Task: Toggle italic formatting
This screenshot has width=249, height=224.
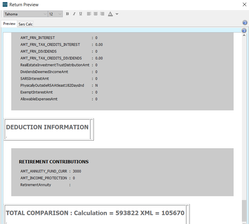Action: tap(74, 14)
